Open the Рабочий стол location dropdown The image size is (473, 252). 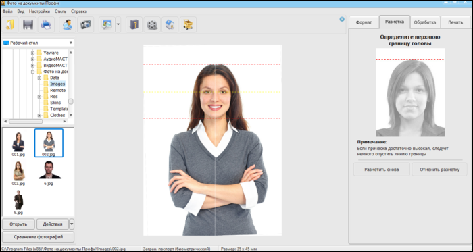(x=38, y=43)
